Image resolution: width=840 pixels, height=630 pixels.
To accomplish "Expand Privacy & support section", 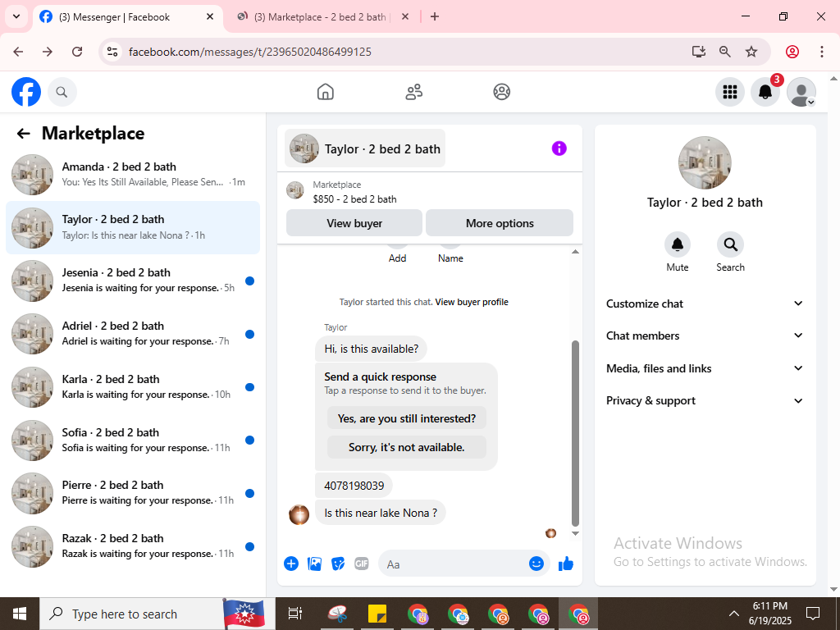I will click(x=705, y=400).
